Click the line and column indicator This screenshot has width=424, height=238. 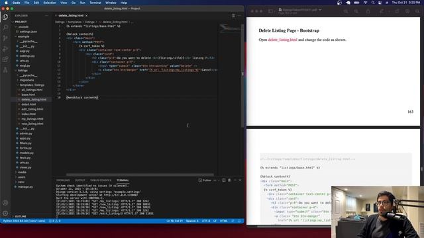175,221
